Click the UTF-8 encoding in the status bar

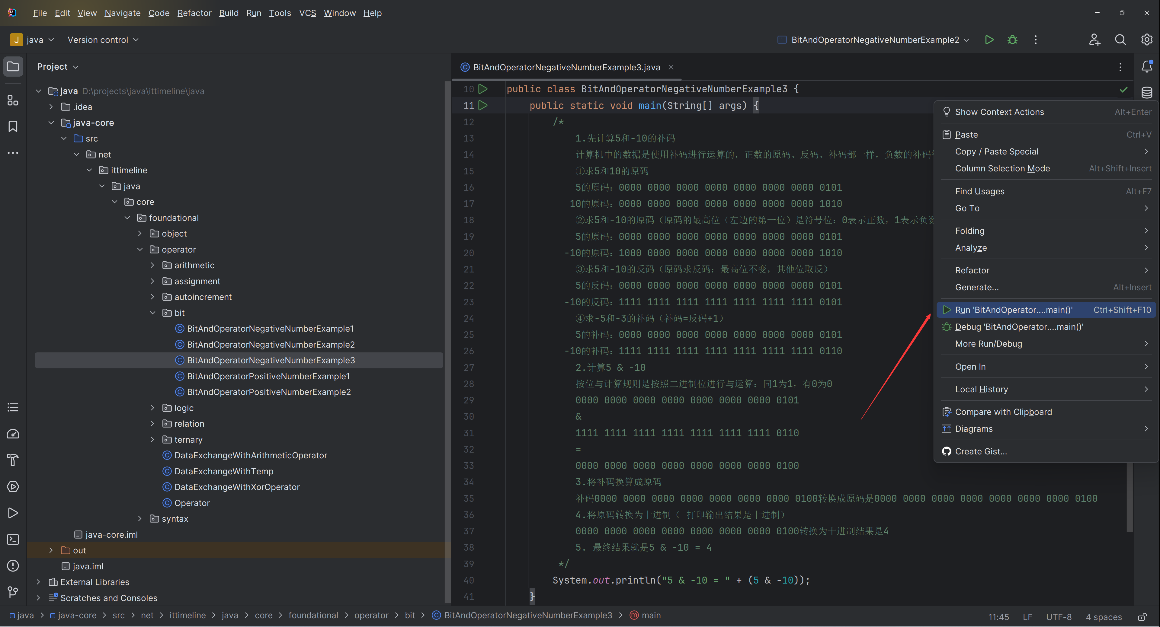pyautogui.click(x=1059, y=617)
